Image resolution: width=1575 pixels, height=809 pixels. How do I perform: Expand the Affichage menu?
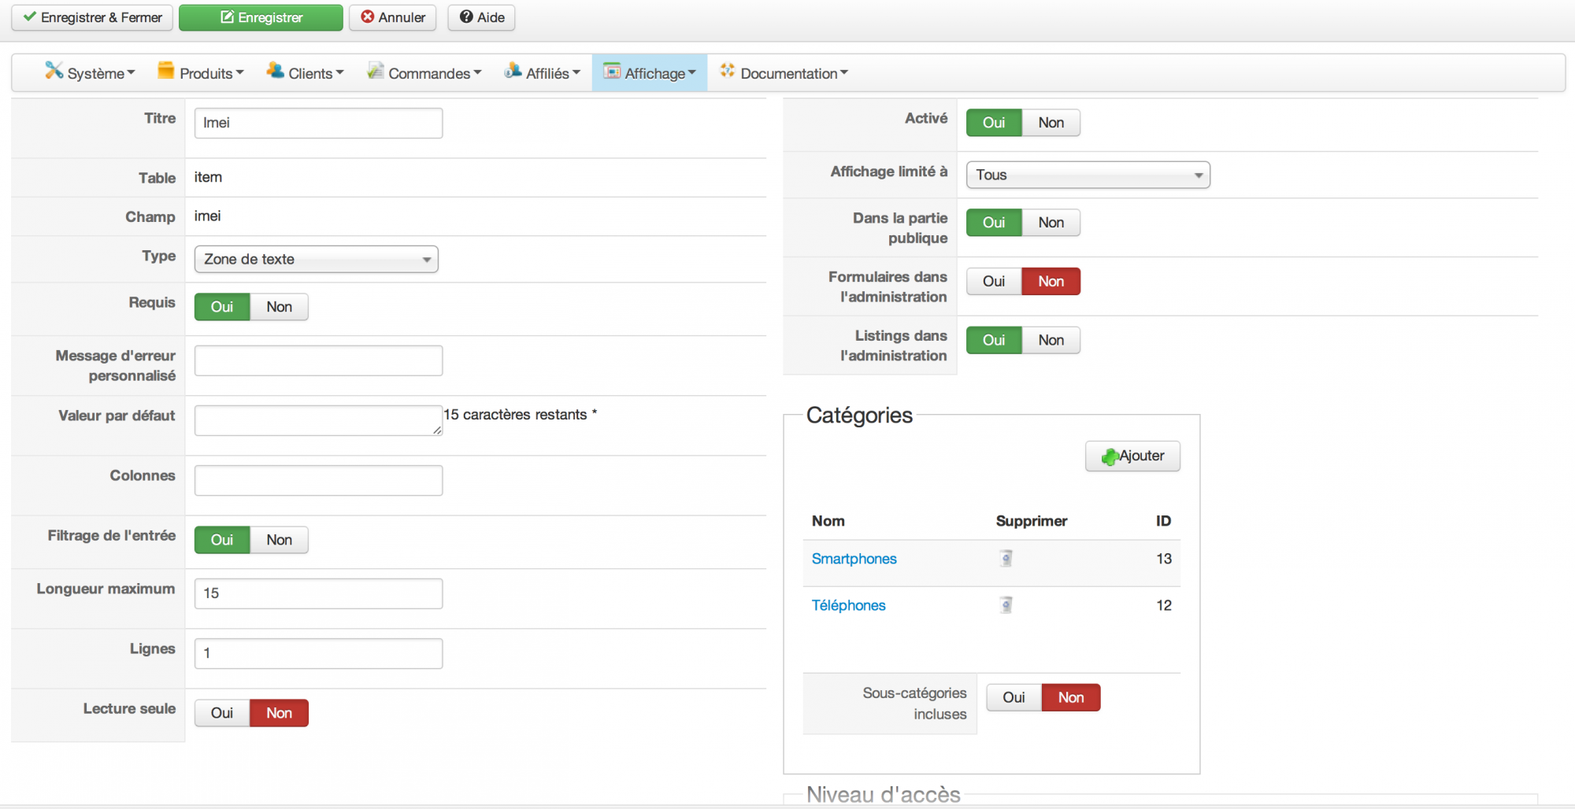tap(650, 73)
